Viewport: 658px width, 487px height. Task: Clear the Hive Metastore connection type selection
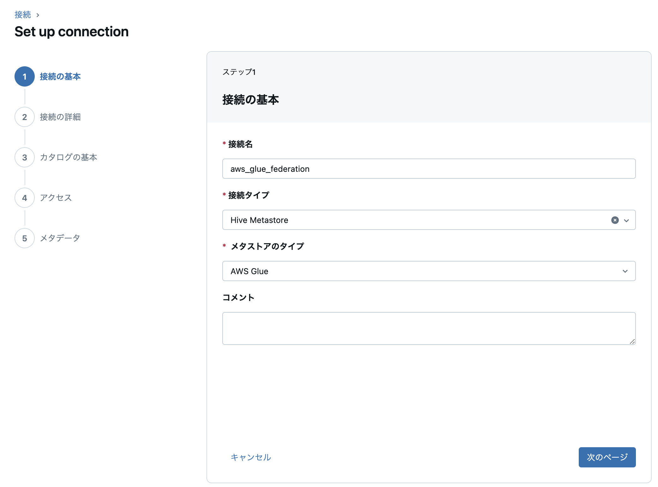coord(615,220)
